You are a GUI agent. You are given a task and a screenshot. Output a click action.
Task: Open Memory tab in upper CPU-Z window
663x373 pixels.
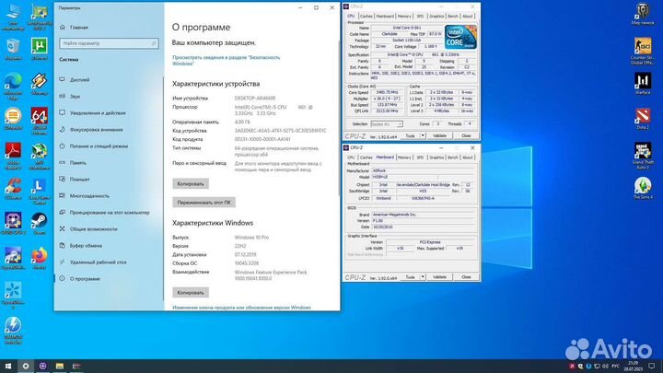click(x=404, y=16)
